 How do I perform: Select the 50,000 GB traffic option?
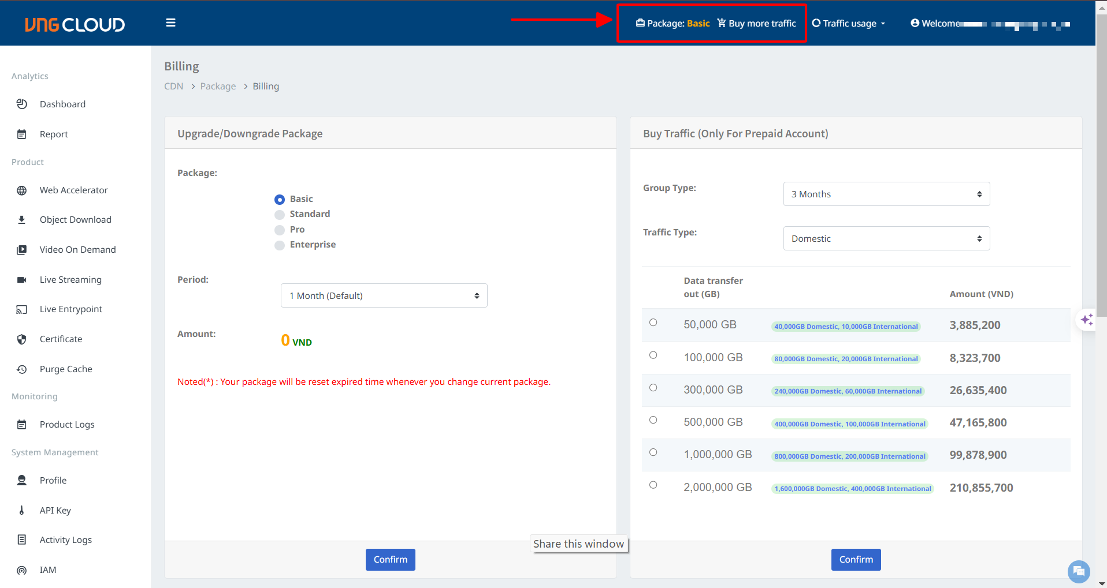(653, 323)
